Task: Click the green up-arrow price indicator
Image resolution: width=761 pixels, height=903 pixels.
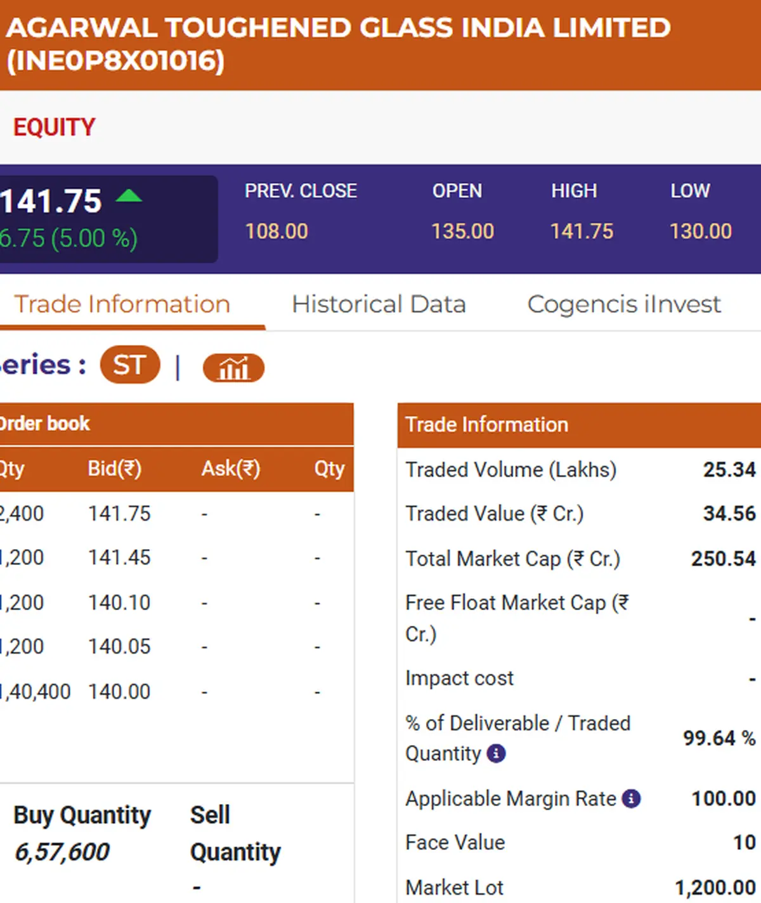Action: point(129,196)
